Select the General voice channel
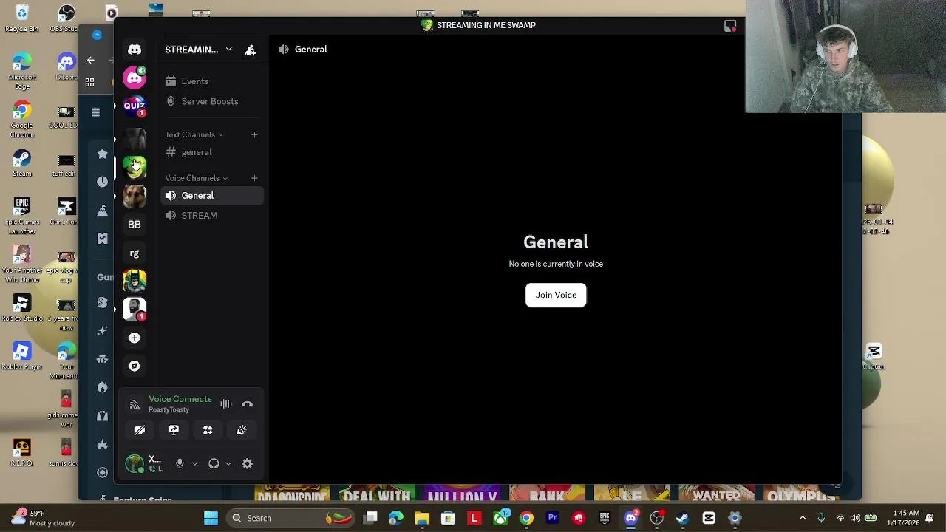The height and width of the screenshot is (532, 946). (x=212, y=196)
